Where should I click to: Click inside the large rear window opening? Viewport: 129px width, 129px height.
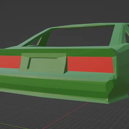pyautogui.click(x=80, y=36)
